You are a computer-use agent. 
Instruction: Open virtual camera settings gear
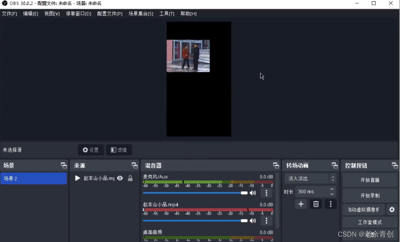392,210
